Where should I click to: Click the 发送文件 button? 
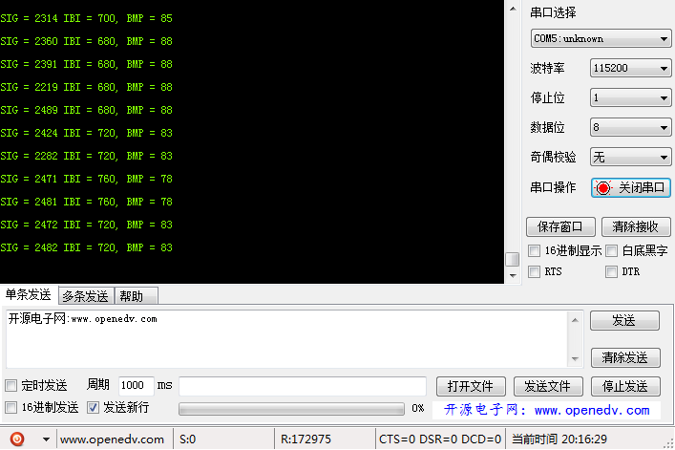click(x=548, y=386)
